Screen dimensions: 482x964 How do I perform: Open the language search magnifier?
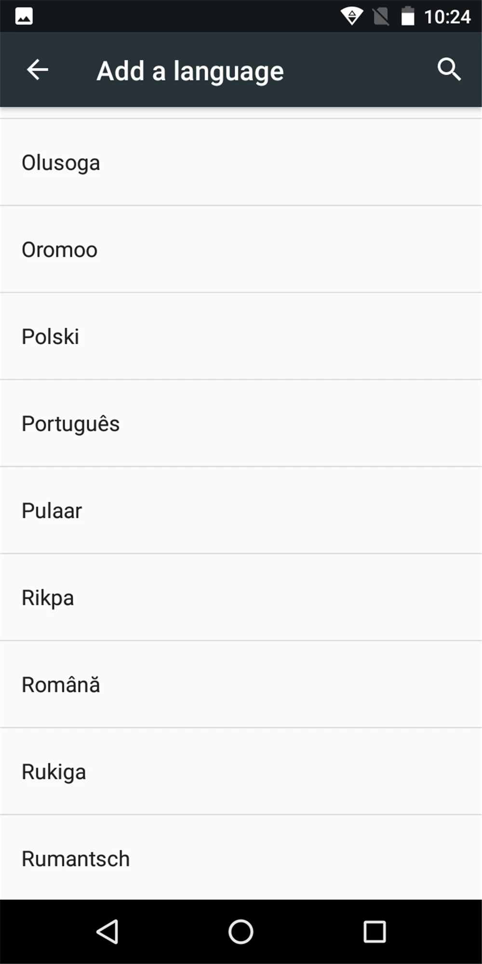point(449,70)
